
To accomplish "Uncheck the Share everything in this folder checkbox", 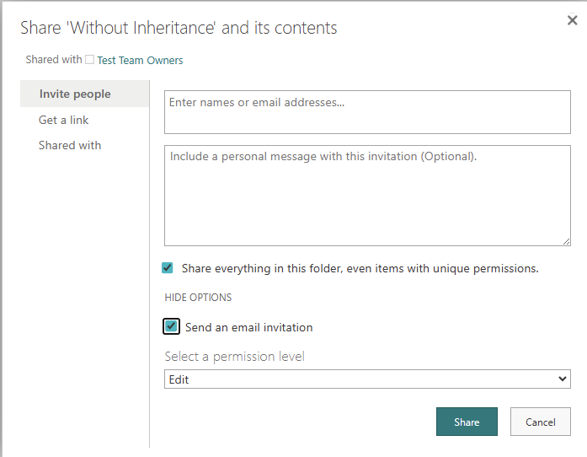I will pyautogui.click(x=168, y=268).
